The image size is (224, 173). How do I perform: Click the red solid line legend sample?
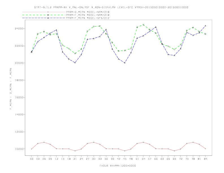coord(44,12)
